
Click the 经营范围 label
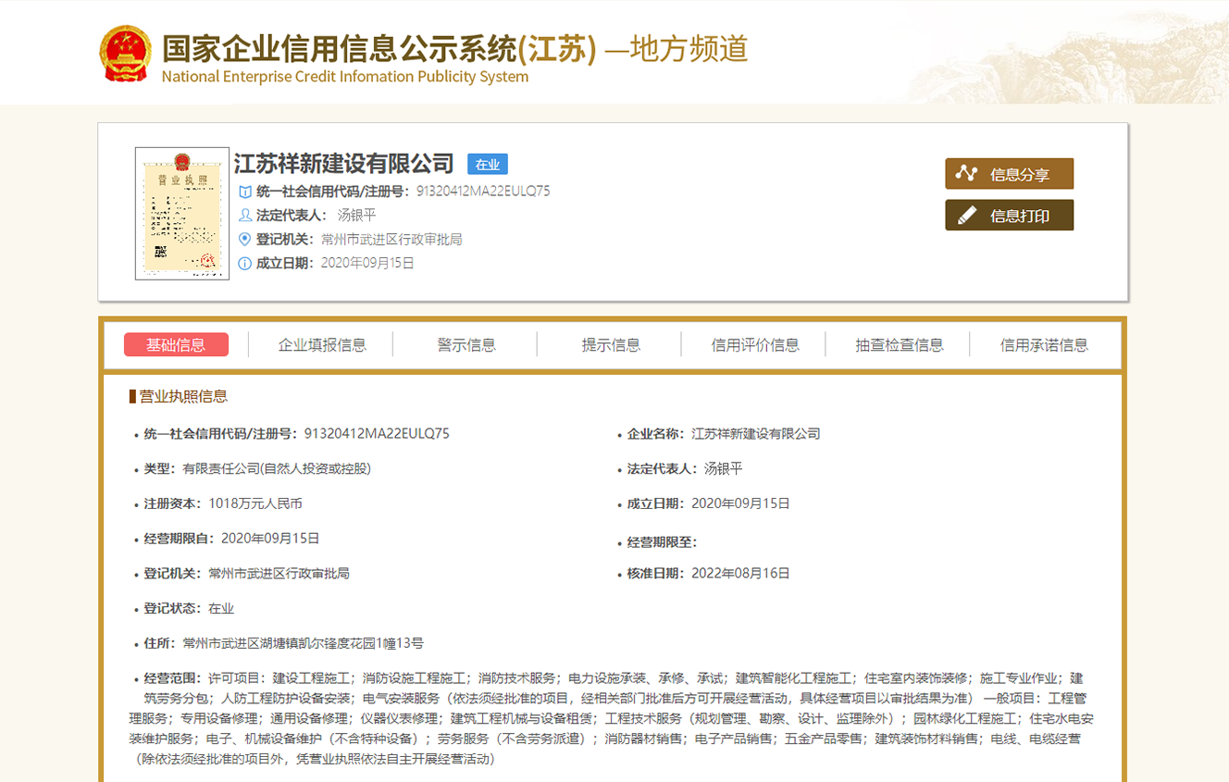pyautogui.click(x=172, y=678)
